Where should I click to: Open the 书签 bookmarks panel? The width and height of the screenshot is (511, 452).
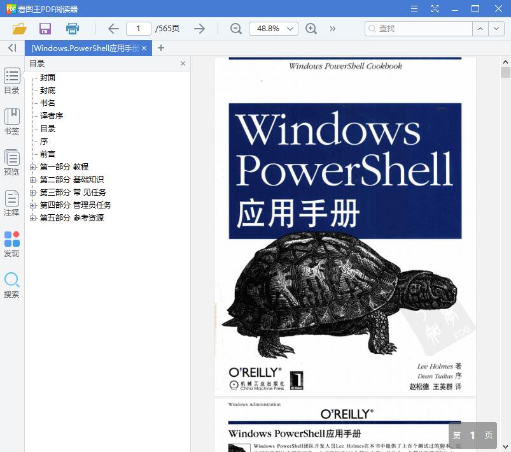pos(11,122)
